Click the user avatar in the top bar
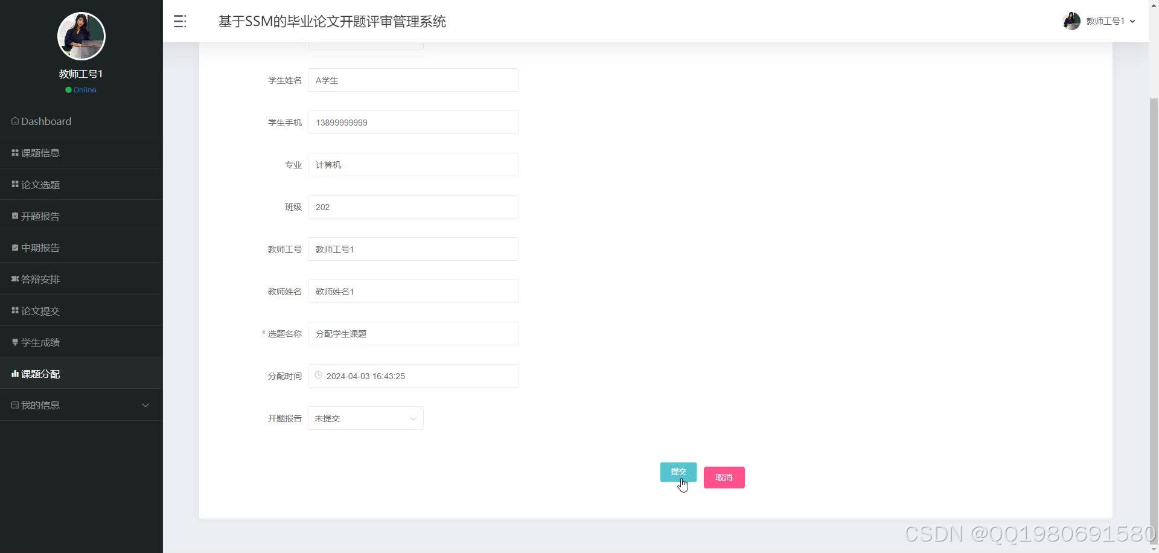 (x=1071, y=21)
